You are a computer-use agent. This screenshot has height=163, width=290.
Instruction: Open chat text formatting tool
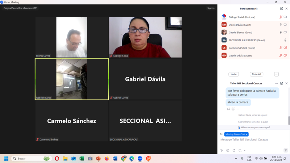pos(222,150)
